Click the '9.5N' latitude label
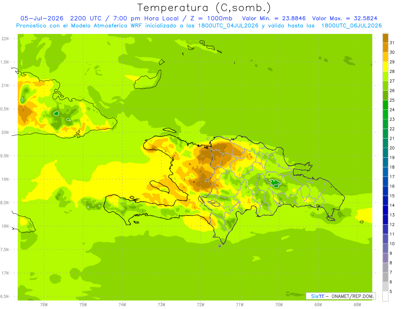The height and width of the screenshot is (309, 401). click(x=5, y=156)
